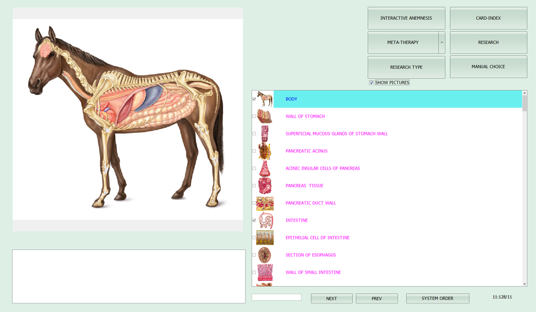
Task: Uncheck the INTESTINE checkbox
Action: click(254, 220)
